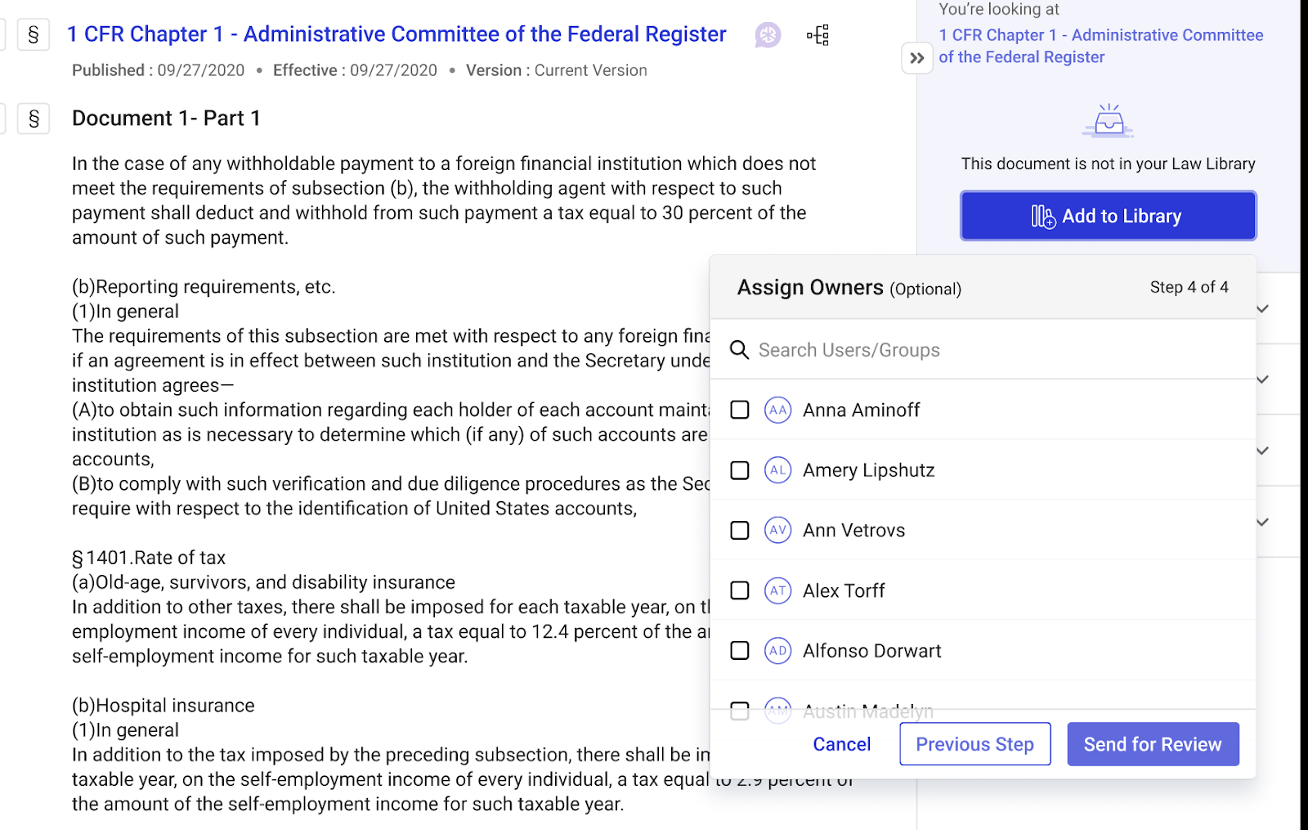This screenshot has height=830, width=1308.
Task: Click Anna Aminoff's AA avatar icon
Action: (777, 410)
